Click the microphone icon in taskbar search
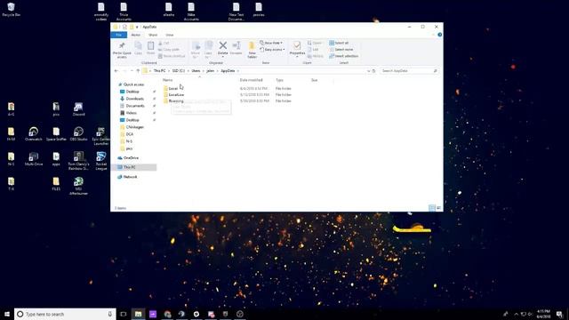This screenshot has height=320, width=569. pos(110,314)
